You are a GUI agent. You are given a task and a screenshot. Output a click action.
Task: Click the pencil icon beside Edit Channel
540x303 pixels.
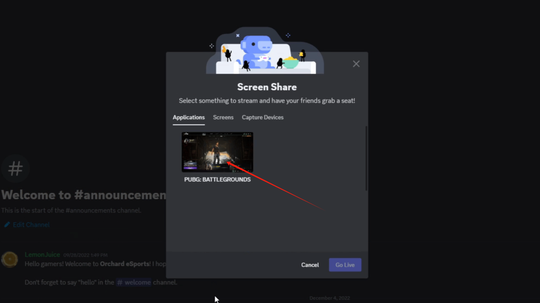coord(7,224)
